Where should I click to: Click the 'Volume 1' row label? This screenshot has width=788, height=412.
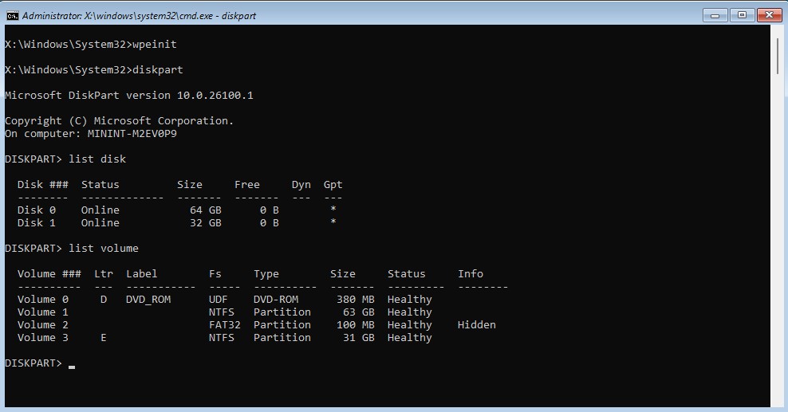43,312
